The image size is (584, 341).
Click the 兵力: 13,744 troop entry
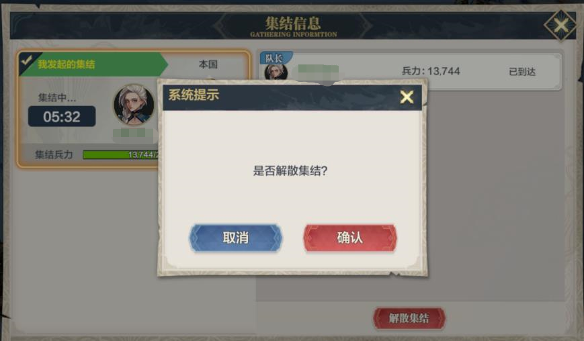(431, 71)
